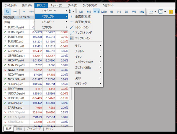
Task: Expand the フィボナッチ係数 submenu
Action: coord(86,62)
